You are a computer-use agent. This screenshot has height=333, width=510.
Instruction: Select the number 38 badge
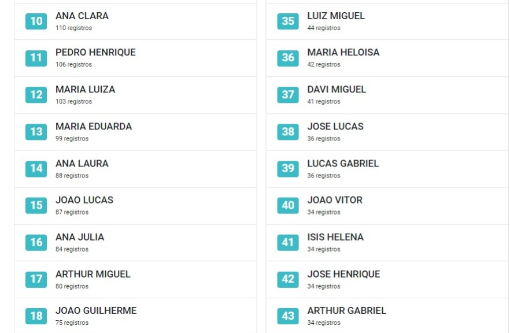(x=288, y=132)
